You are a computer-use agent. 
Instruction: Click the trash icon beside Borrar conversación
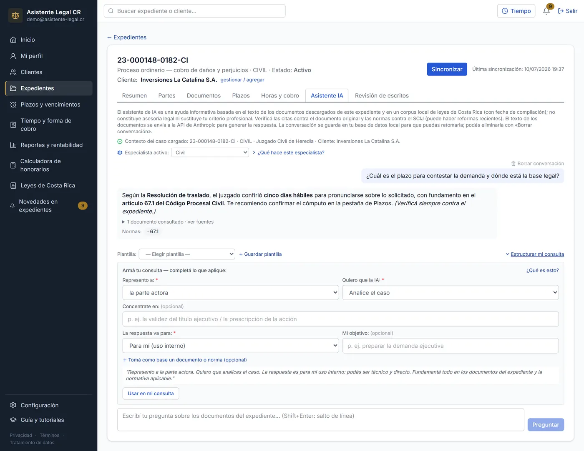coord(514,164)
